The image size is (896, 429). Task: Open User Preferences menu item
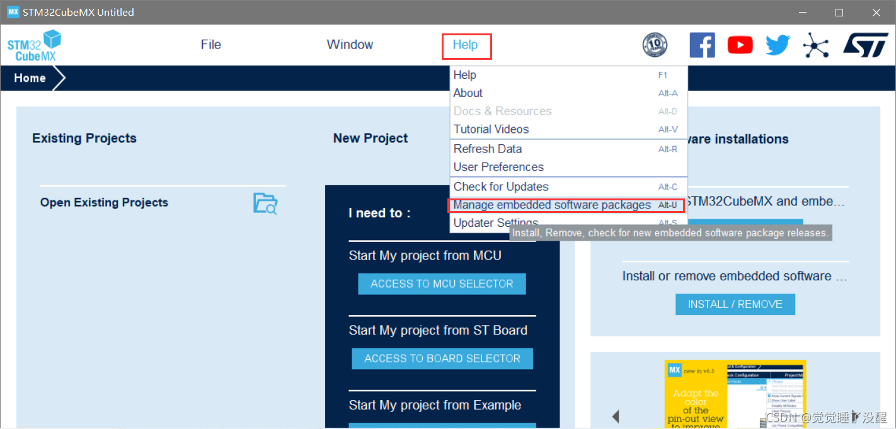569,167
